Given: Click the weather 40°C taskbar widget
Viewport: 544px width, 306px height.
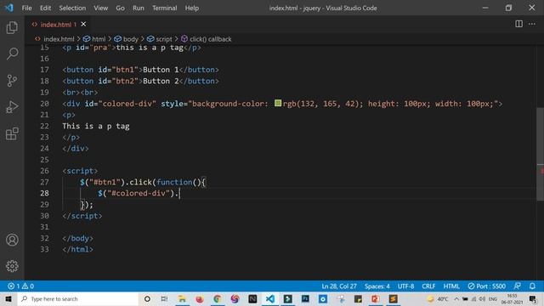Looking at the screenshot, I should 438,298.
